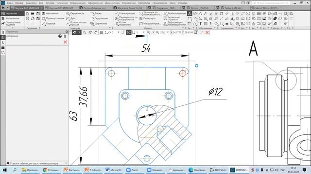311x174 pixels.
Task: Expand the Правка toolbar group
Action: (x=183, y=28)
